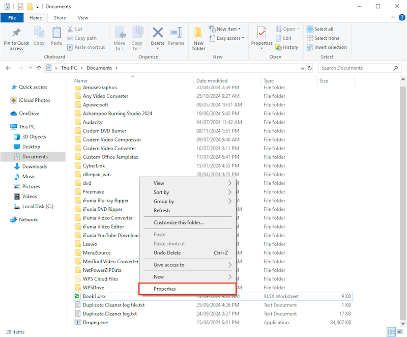Open the OneDrive cloud entry in sidebar

pos(25,114)
